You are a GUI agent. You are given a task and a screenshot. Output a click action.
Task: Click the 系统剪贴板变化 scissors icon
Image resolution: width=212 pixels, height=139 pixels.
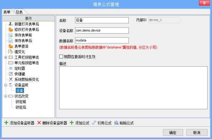(x=11, y=80)
